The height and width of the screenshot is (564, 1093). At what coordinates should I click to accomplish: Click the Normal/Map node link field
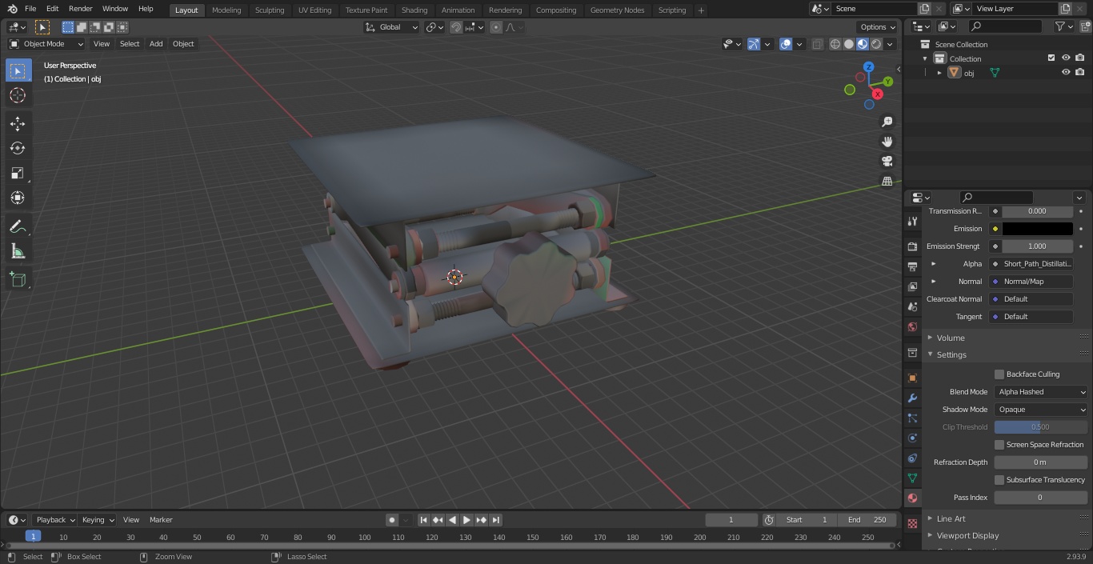1031,282
